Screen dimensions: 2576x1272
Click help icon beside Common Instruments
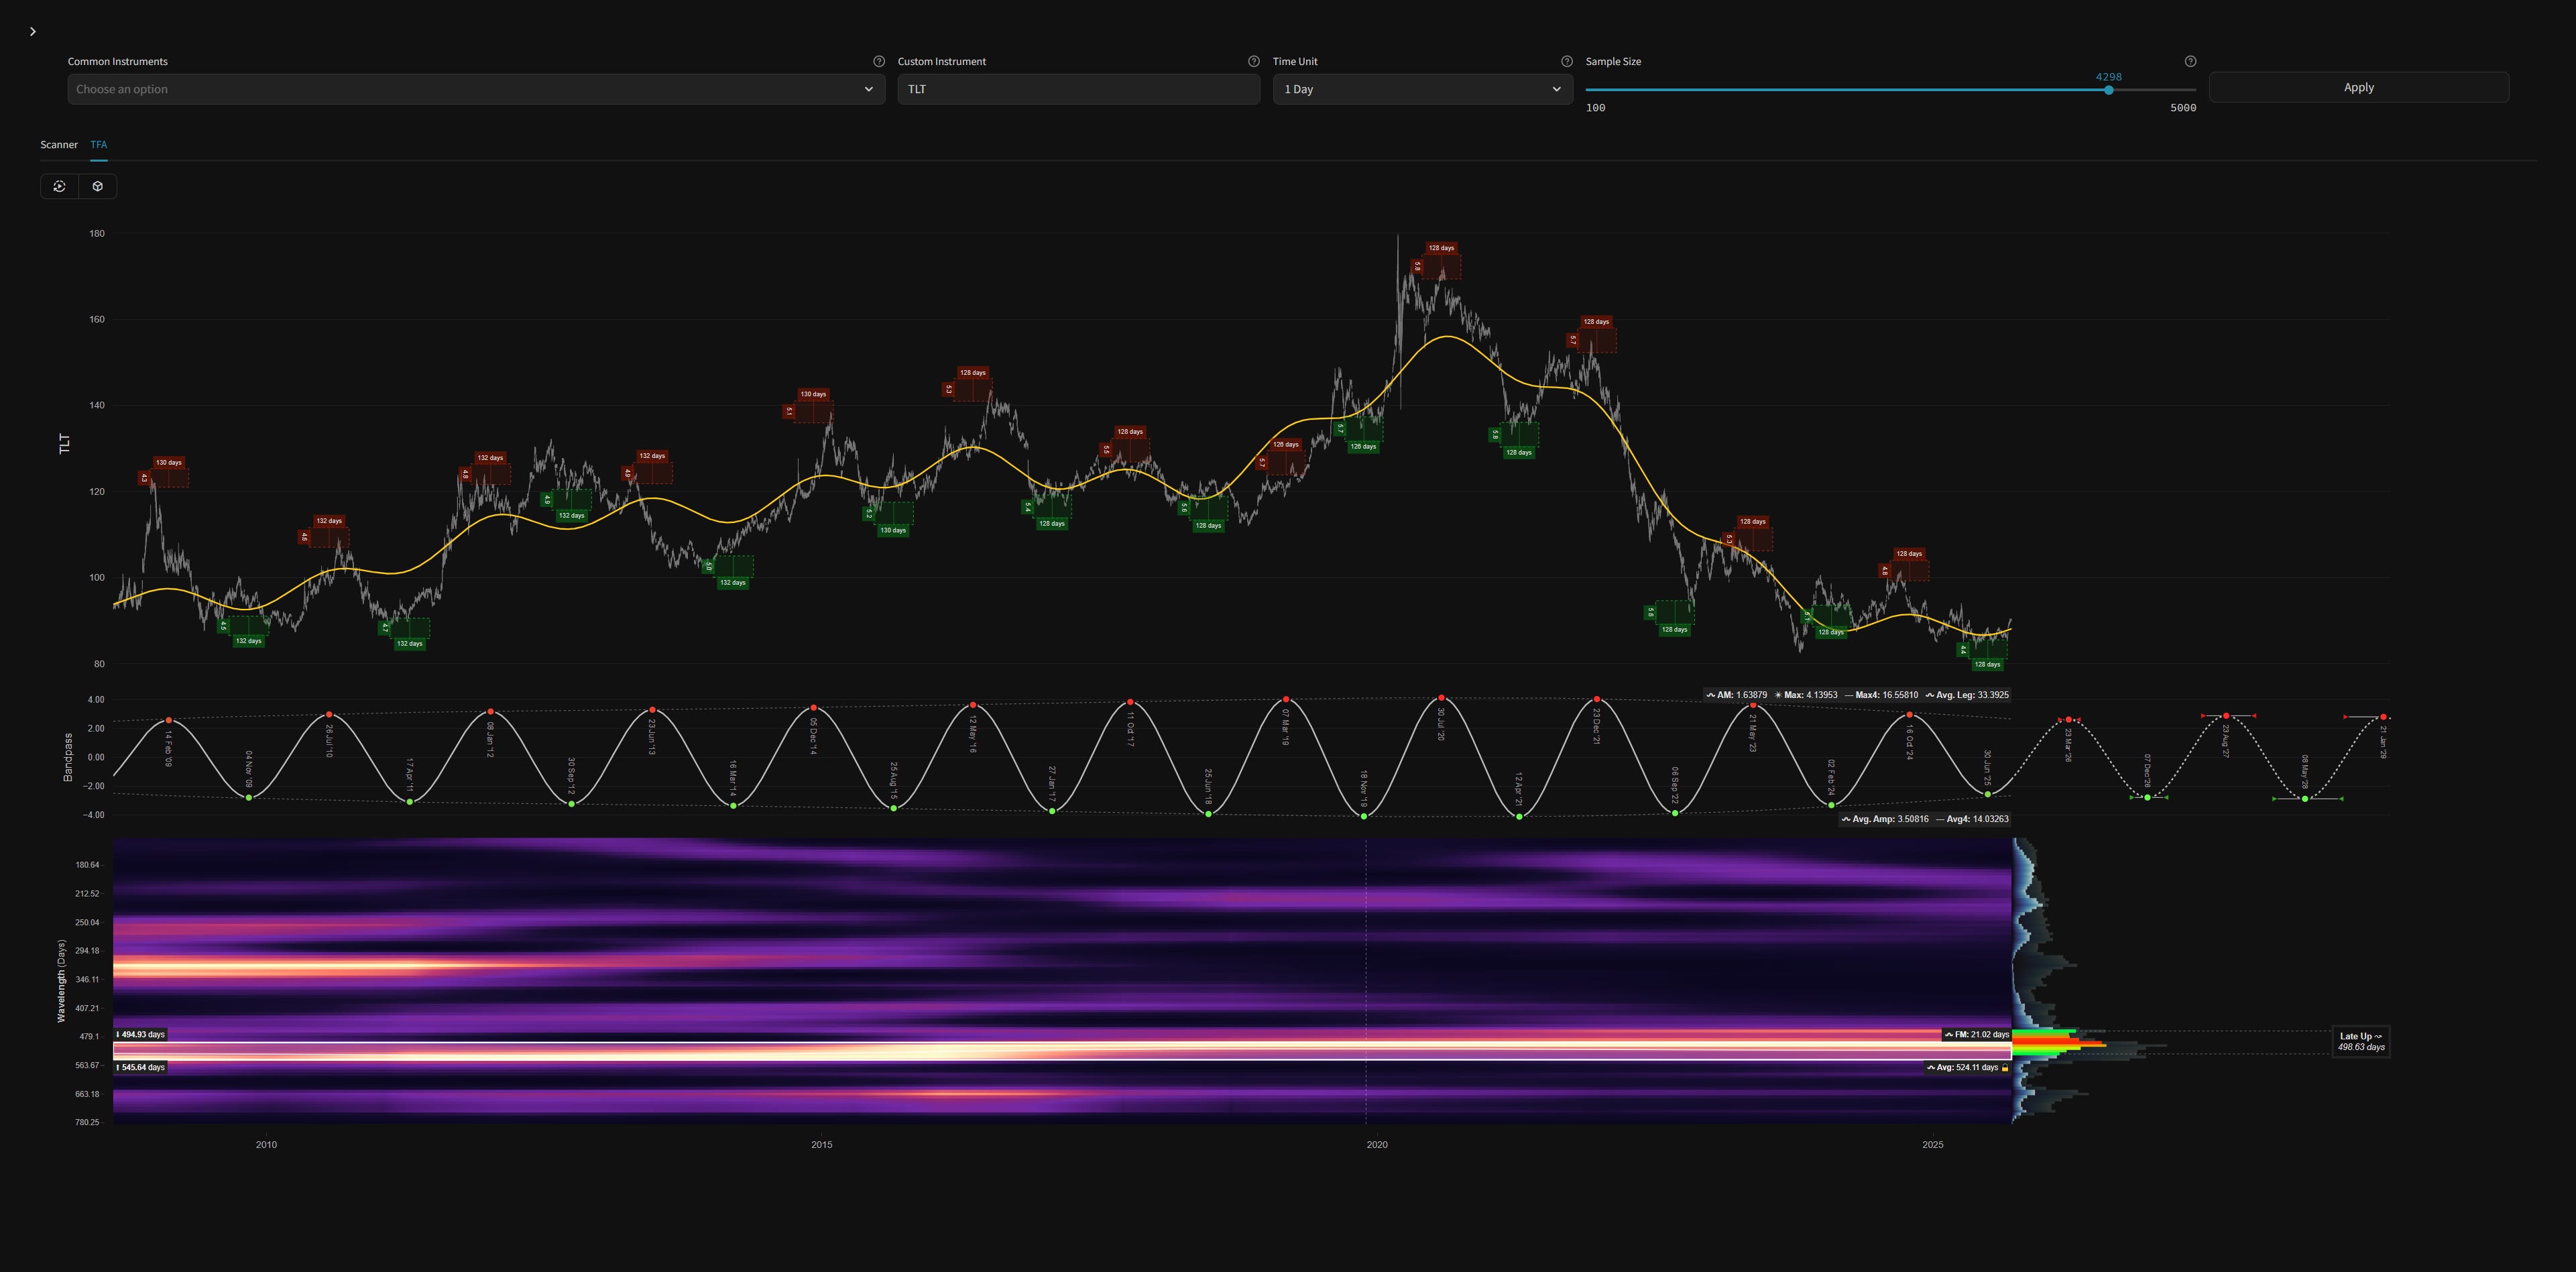click(879, 61)
